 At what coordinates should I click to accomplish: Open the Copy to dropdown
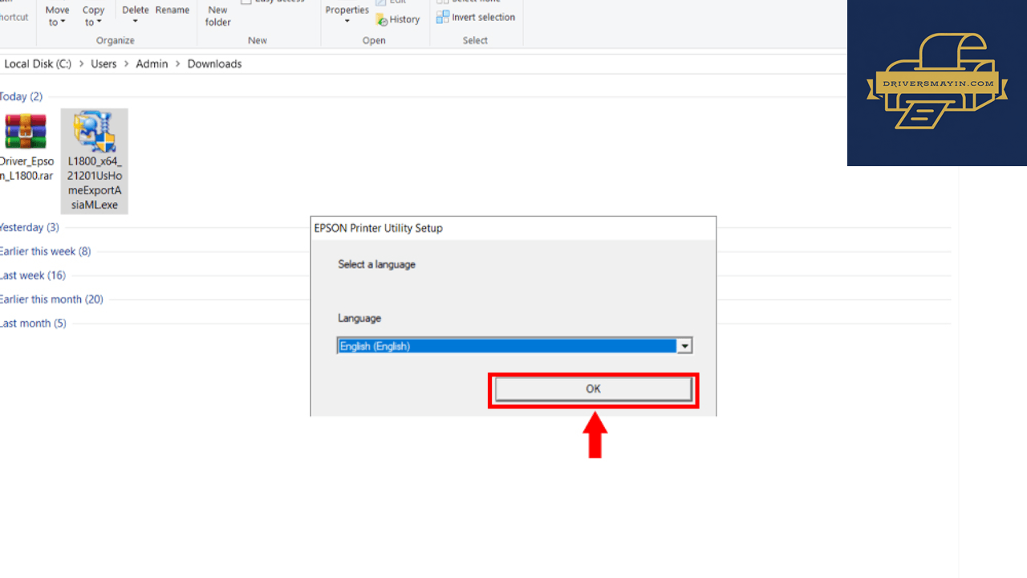point(93,16)
